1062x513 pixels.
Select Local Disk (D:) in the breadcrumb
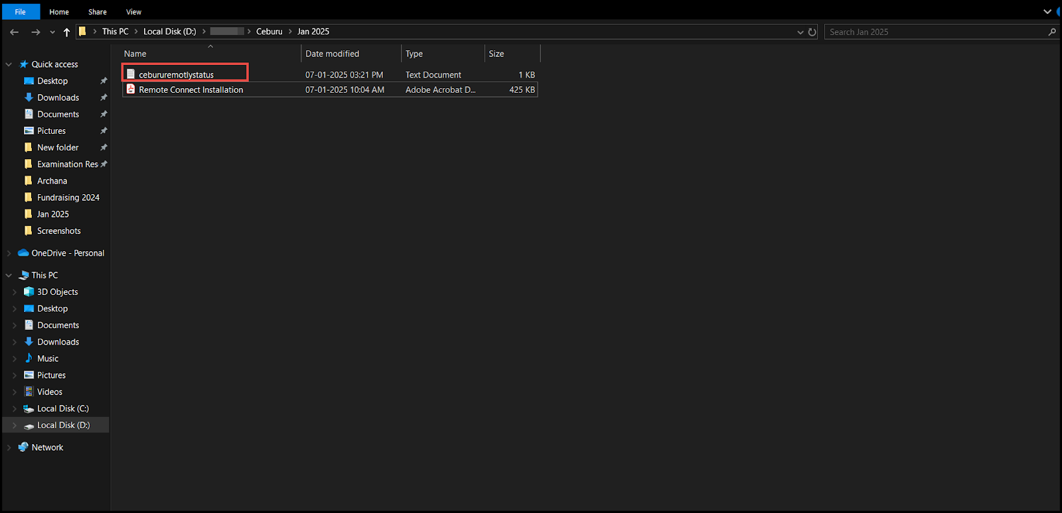point(170,31)
